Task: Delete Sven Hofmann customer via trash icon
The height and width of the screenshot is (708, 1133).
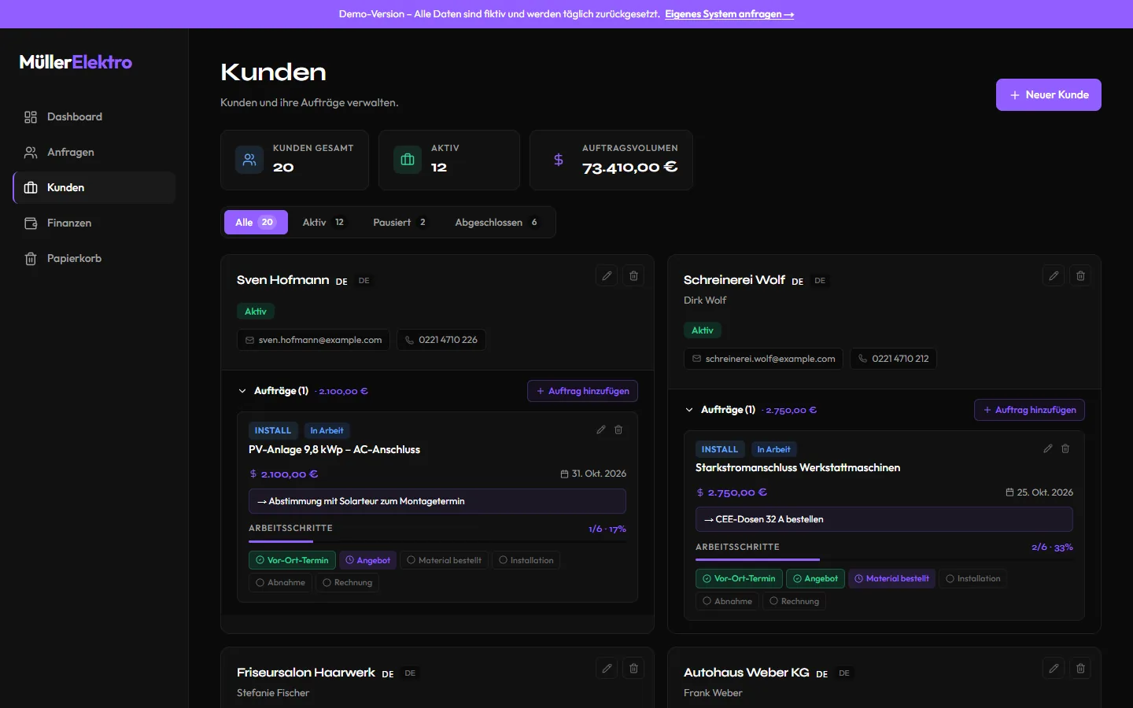Action: 633,276
